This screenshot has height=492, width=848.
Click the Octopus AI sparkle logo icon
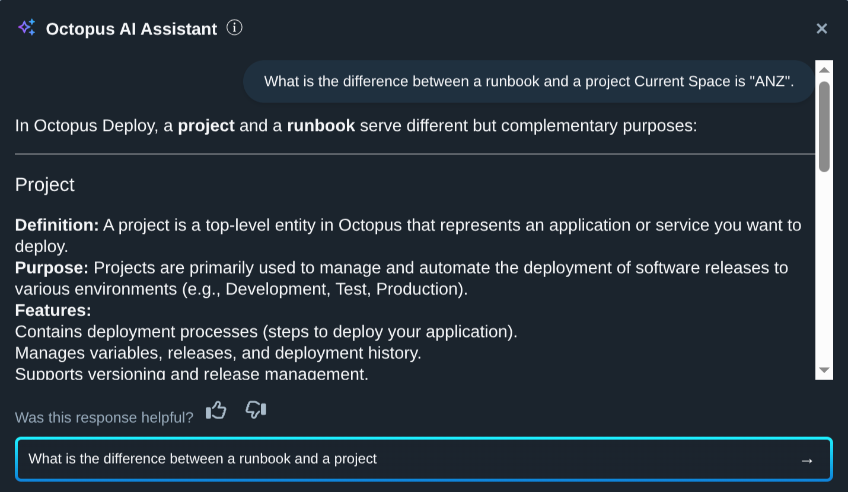[x=27, y=28]
